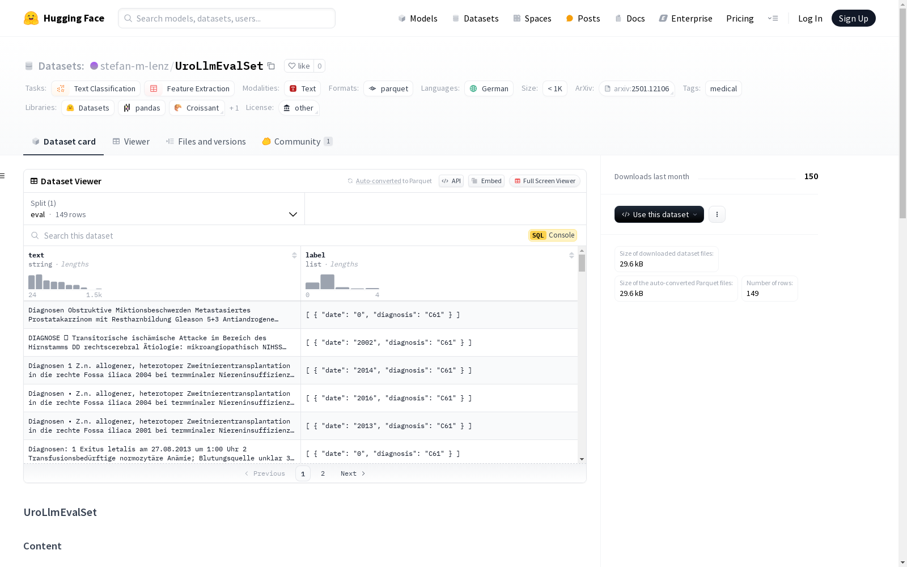
Task: Click the datasets stack icon by title
Action: tap(29, 66)
